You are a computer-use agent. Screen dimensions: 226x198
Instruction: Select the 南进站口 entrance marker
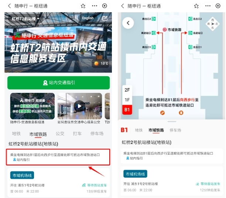click(148, 33)
